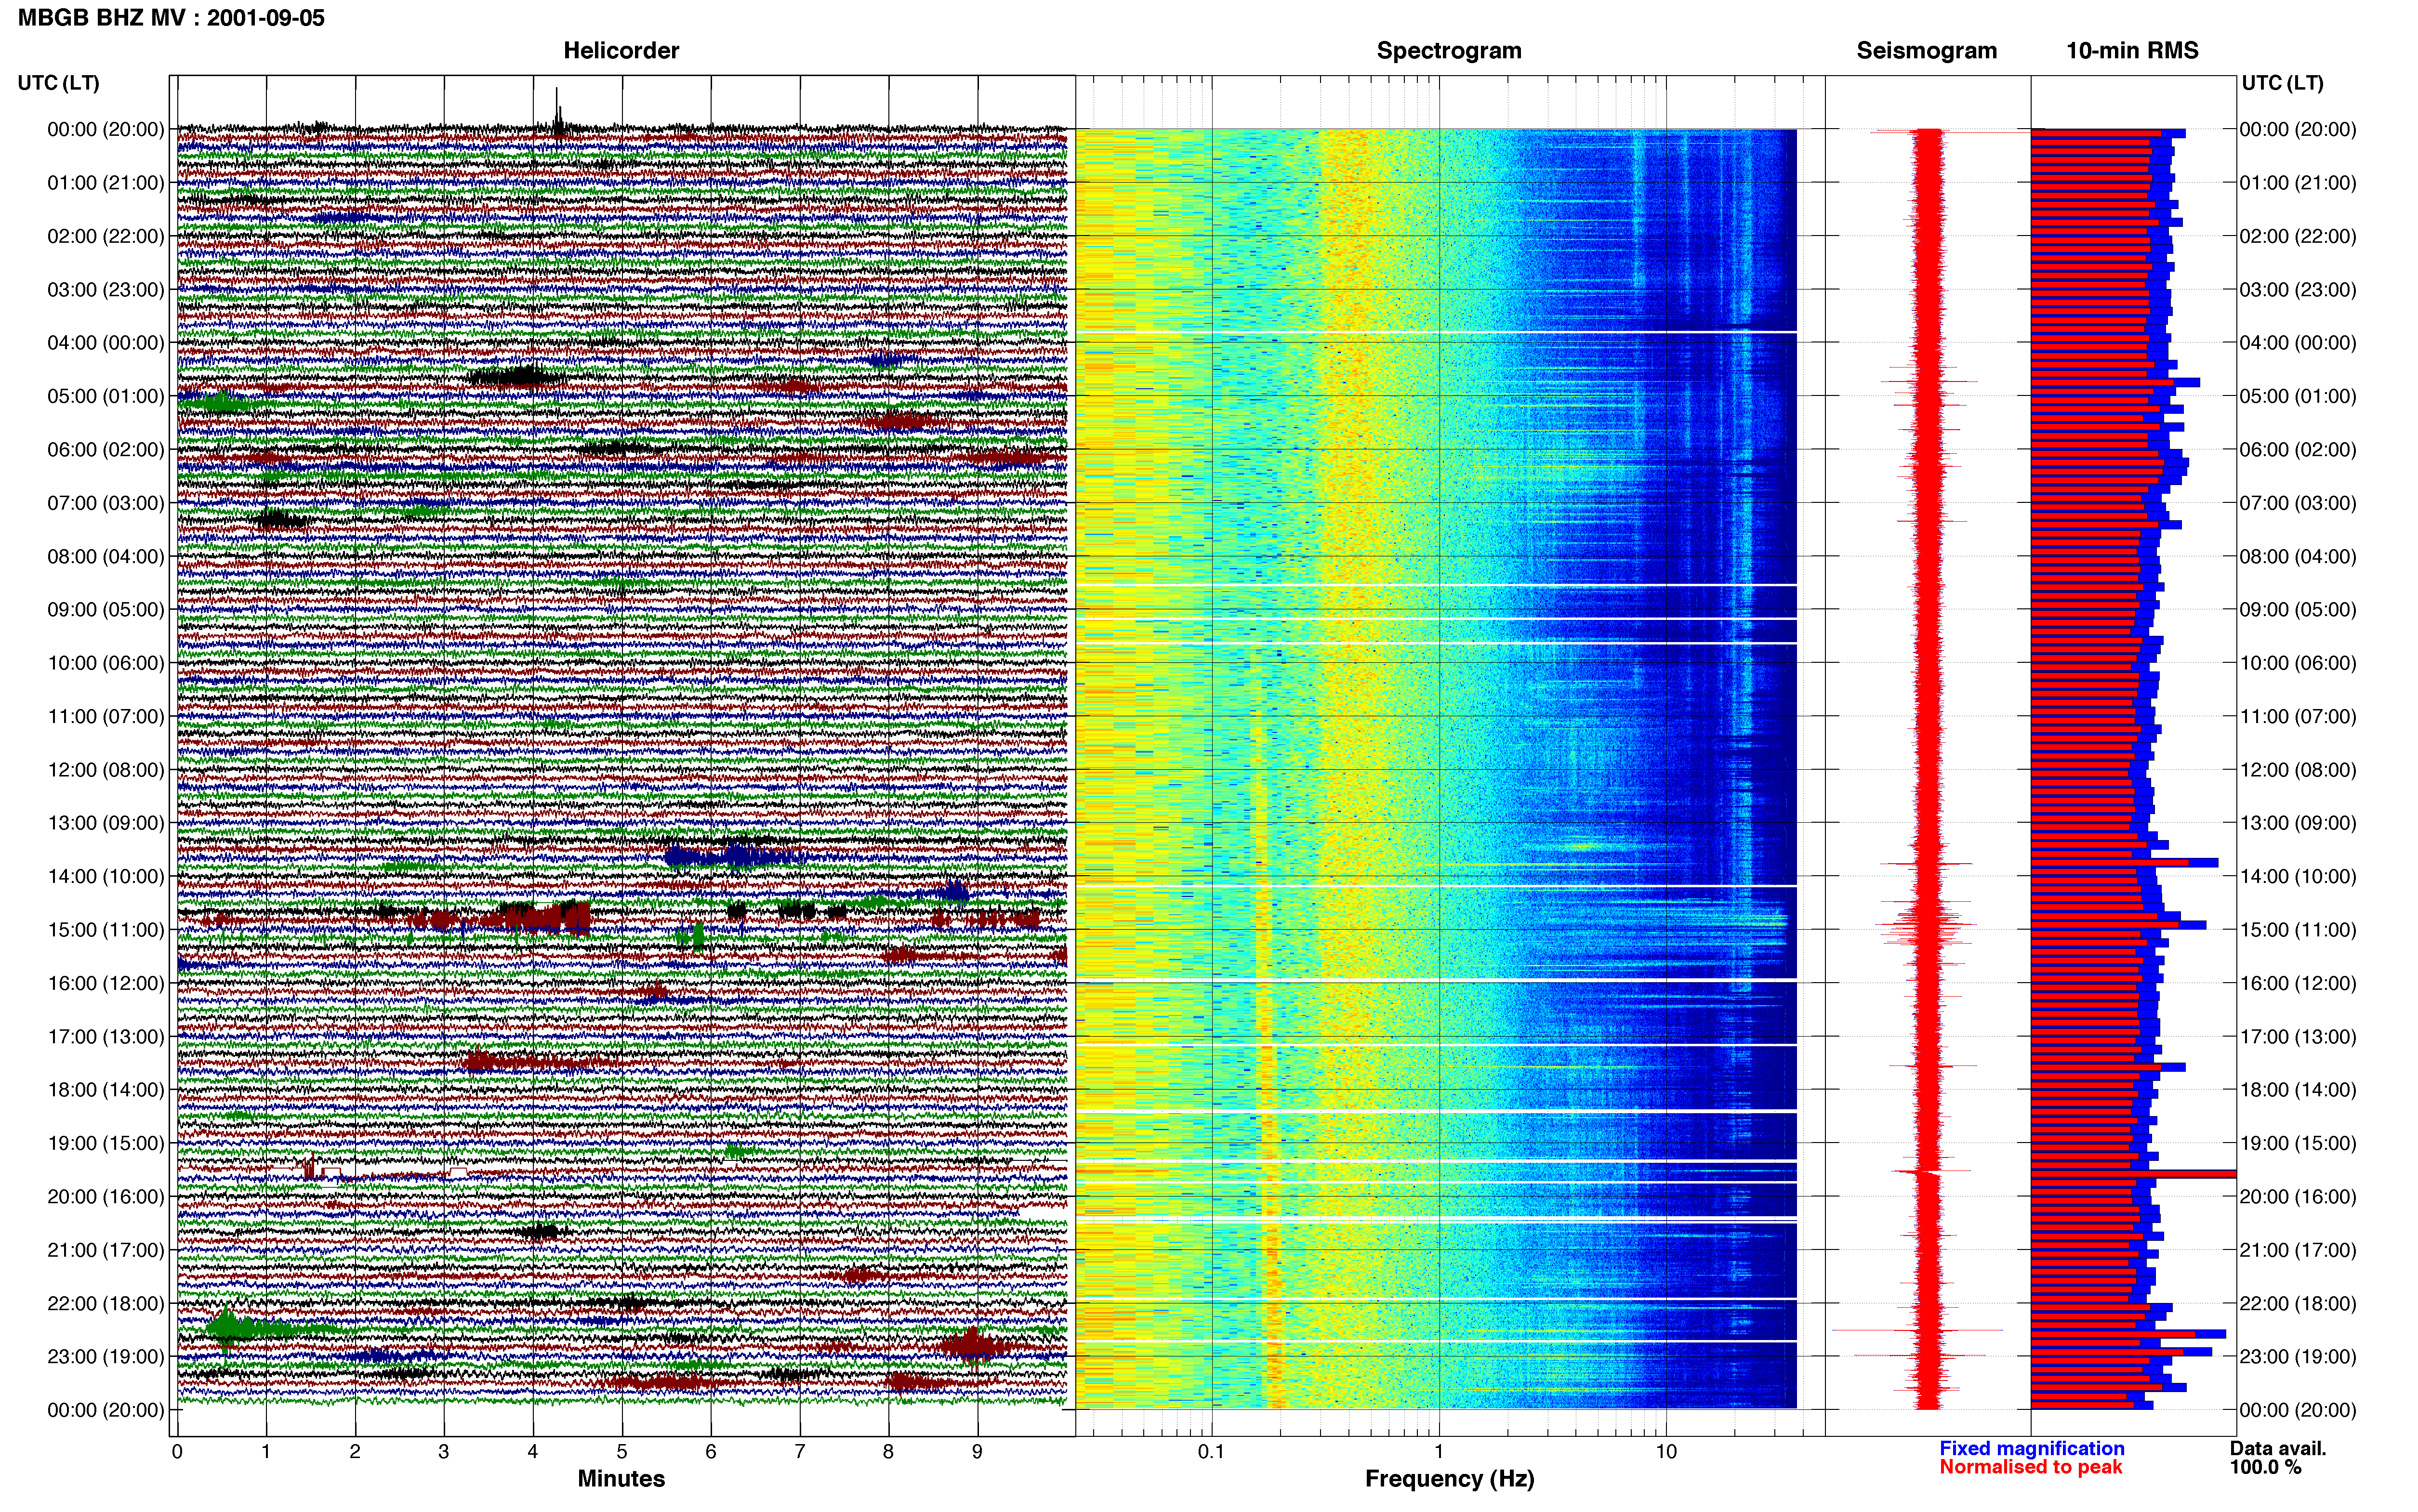
Task: Click left time label 12:00 (08:00)
Action: 106,770
